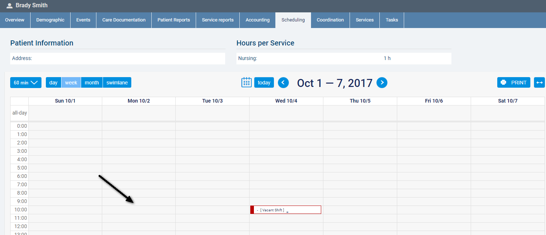Open the 60 min interval dropdown
Screen dimensions: 546x235
[25, 83]
